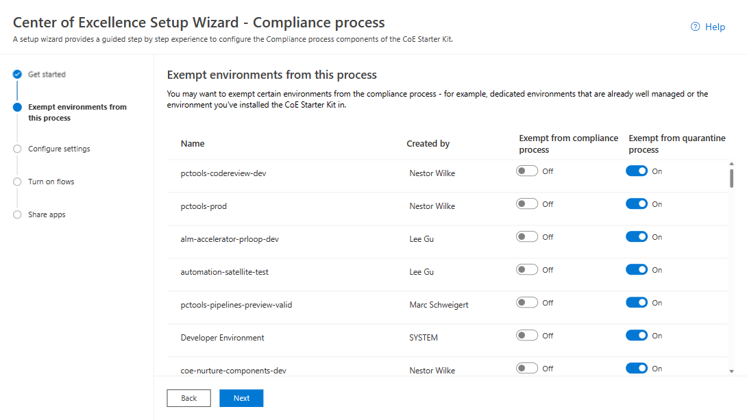The image size is (747, 420).
Task: Turn off quarantine exemption for automation-satellite-test
Action: click(x=637, y=269)
